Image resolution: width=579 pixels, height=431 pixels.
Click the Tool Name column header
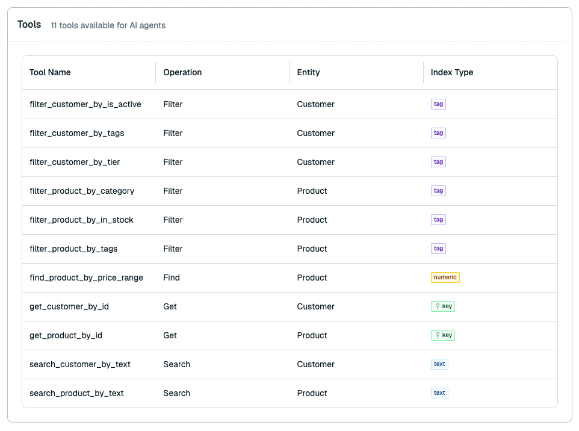[x=50, y=72]
